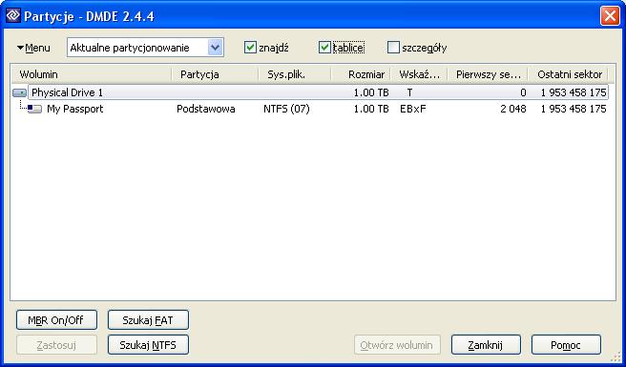
Task: Select the Physical Drive 1 disk icon
Action: [19, 93]
